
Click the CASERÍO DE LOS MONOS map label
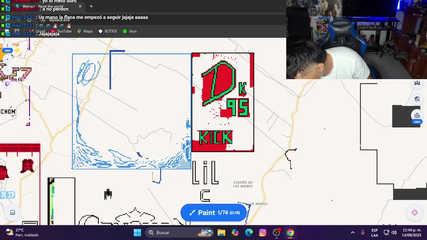pyautogui.click(x=243, y=184)
